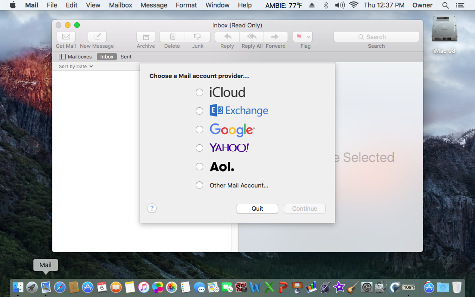Image resolution: width=475 pixels, height=297 pixels.
Task: Open FaceTime in the Dock
Action: pos(227,287)
